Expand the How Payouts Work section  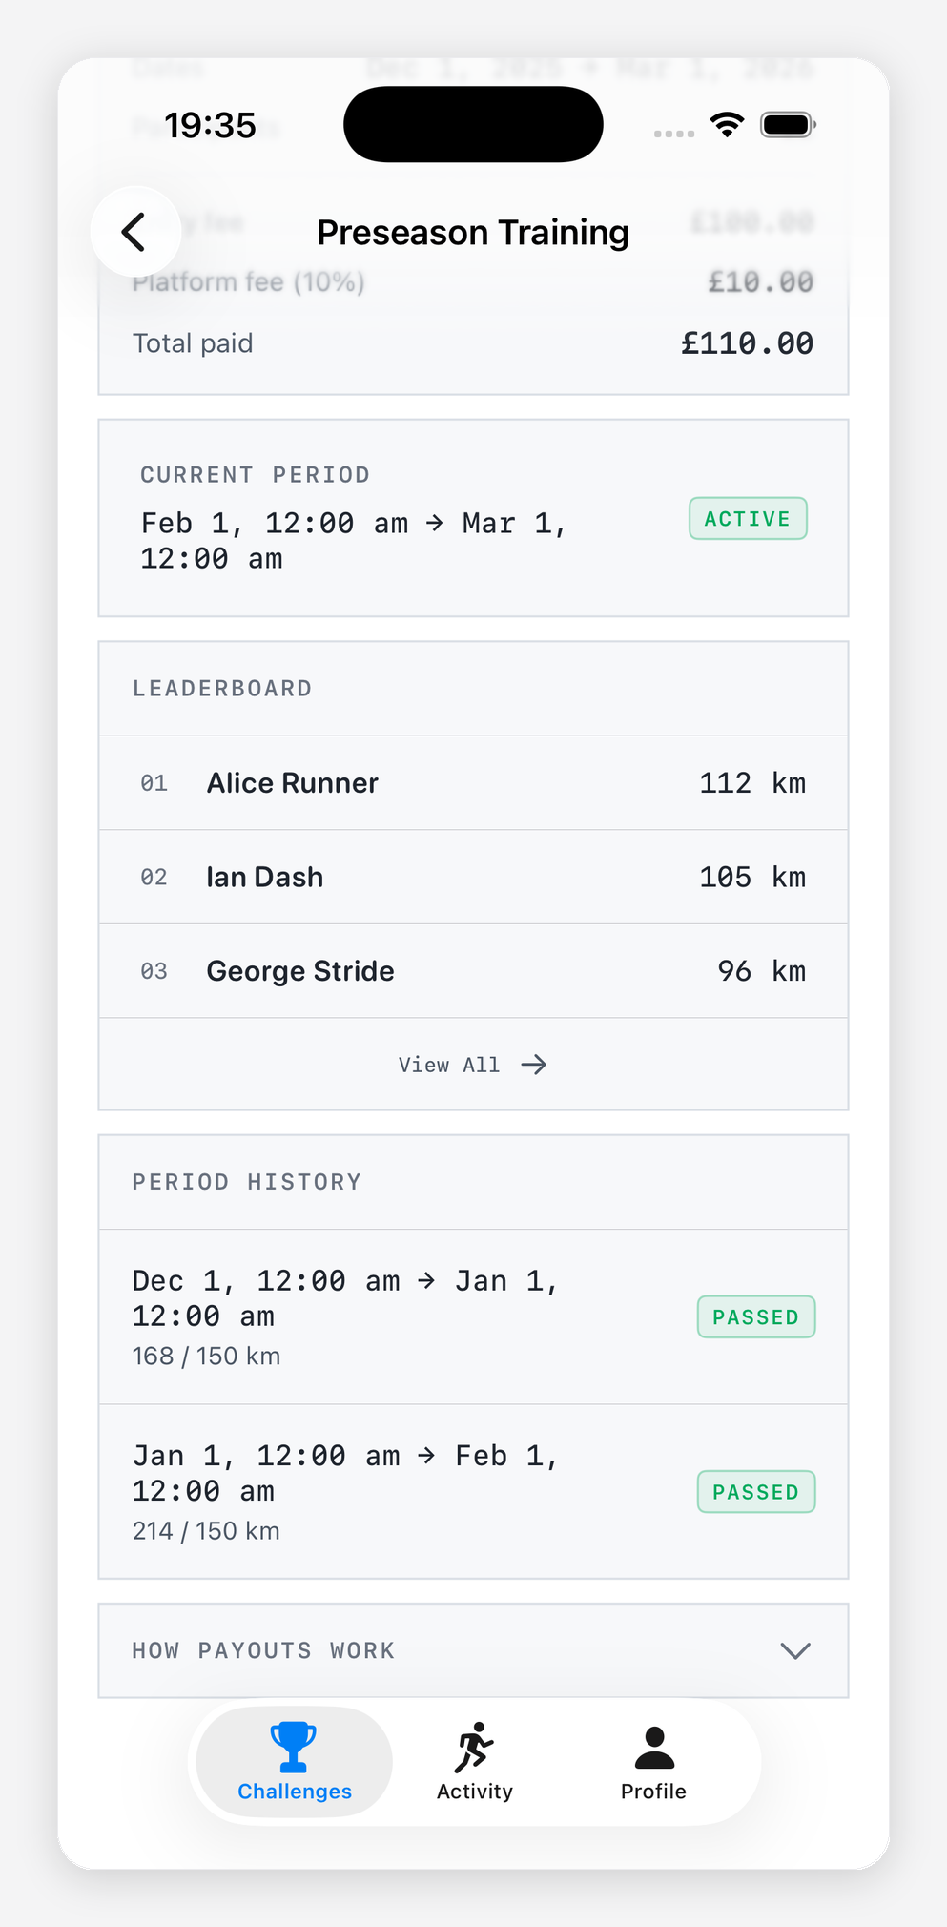(x=263, y=1650)
